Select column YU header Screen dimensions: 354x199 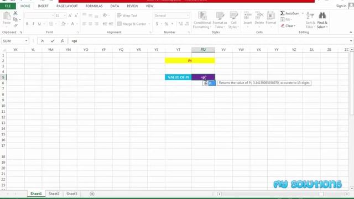(x=203, y=50)
